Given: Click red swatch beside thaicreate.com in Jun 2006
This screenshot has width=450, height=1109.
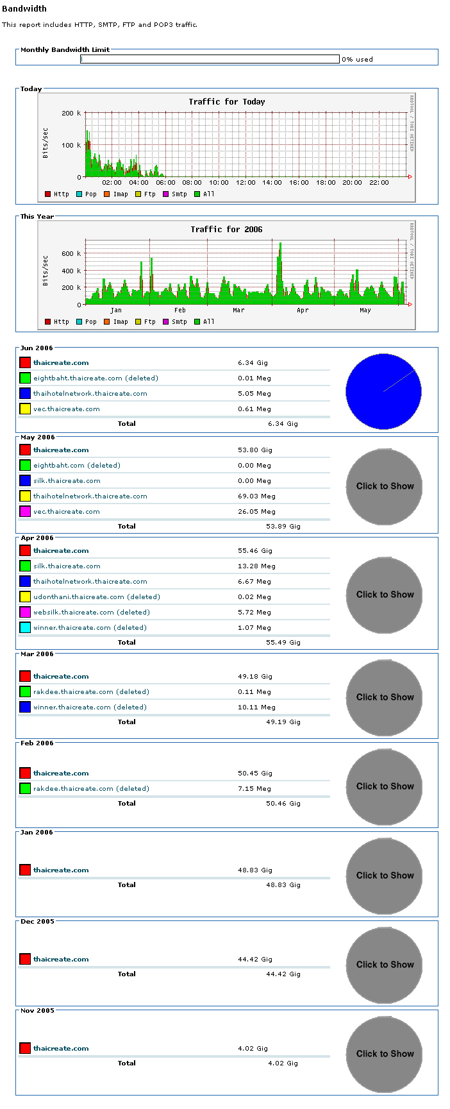Looking at the screenshot, I should tap(25, 363).
